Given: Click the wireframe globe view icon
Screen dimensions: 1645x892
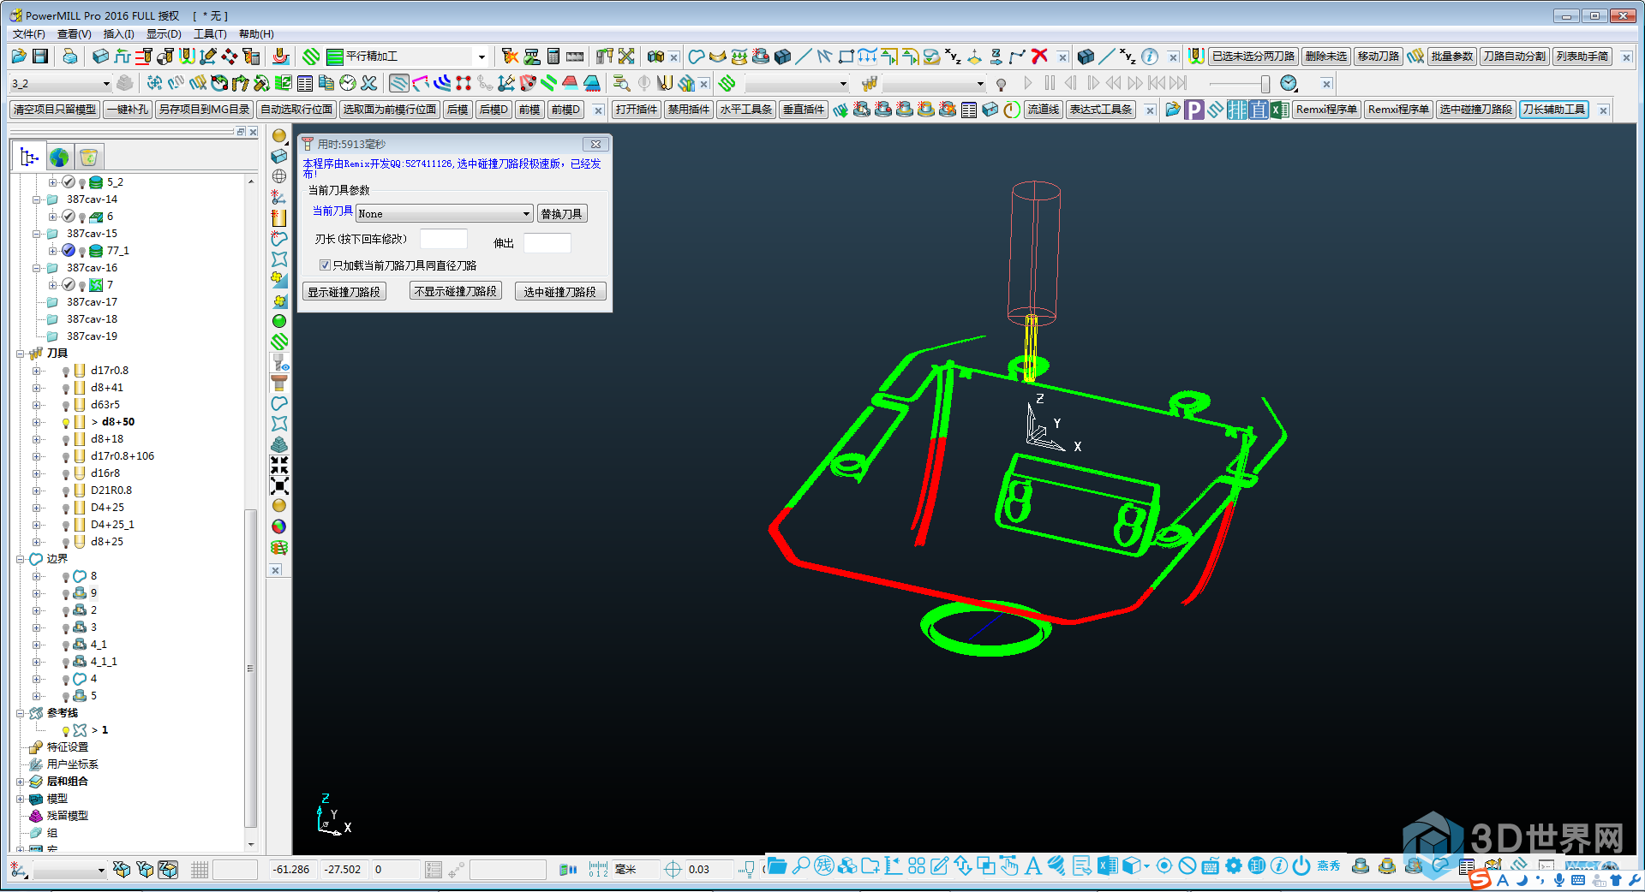Looking at the screenshot, I should pyautogui.click(x=279, y=176).
